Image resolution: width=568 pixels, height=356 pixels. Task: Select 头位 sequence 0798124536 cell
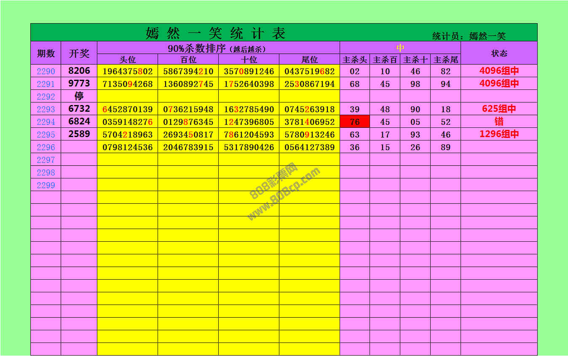(127, 147)
